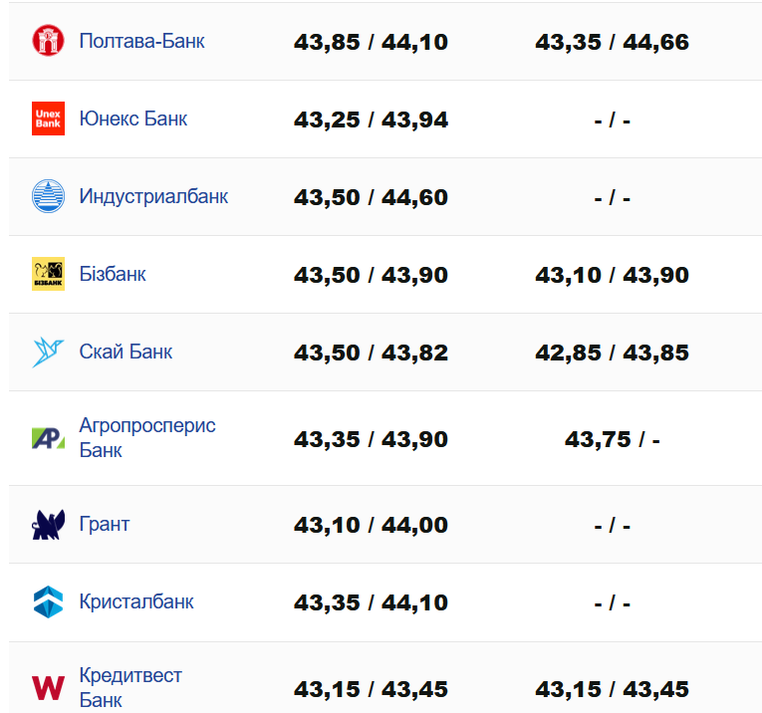Open the Агропросперис Банк link
The image size is (762, 713).
[147, 438]
